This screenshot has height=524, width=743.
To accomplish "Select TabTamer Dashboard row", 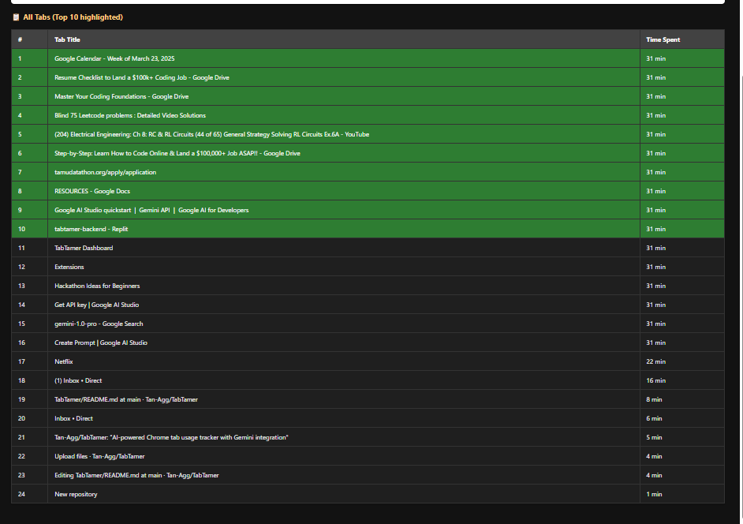I will [x=368, y=248].
